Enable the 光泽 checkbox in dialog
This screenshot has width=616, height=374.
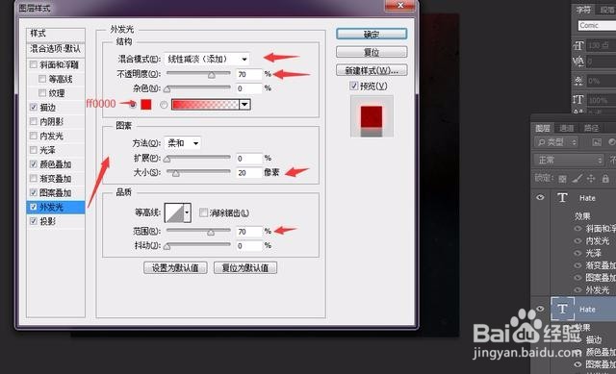tap(34, 150)
